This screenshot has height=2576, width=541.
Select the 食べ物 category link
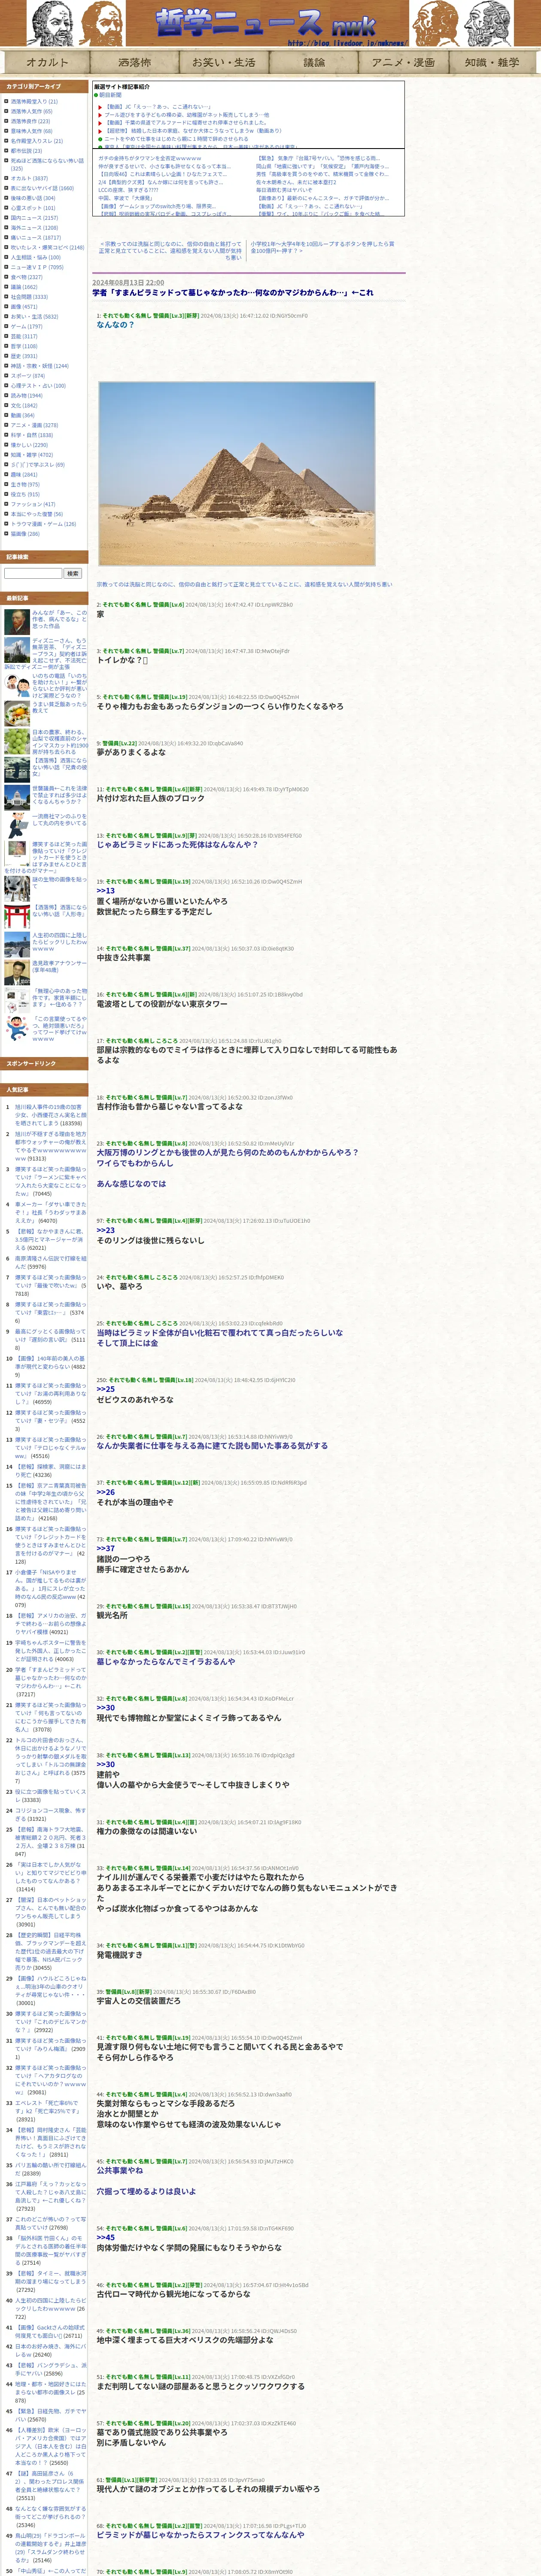pos(27,277)
